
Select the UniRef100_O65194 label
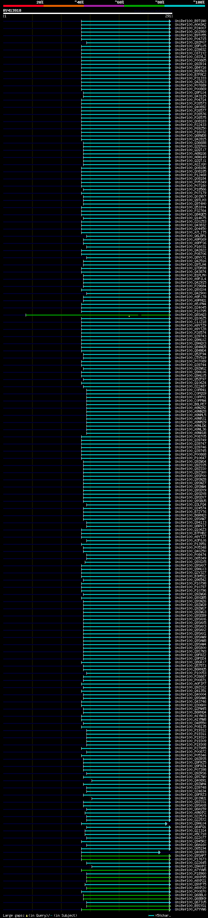point(190,849)
